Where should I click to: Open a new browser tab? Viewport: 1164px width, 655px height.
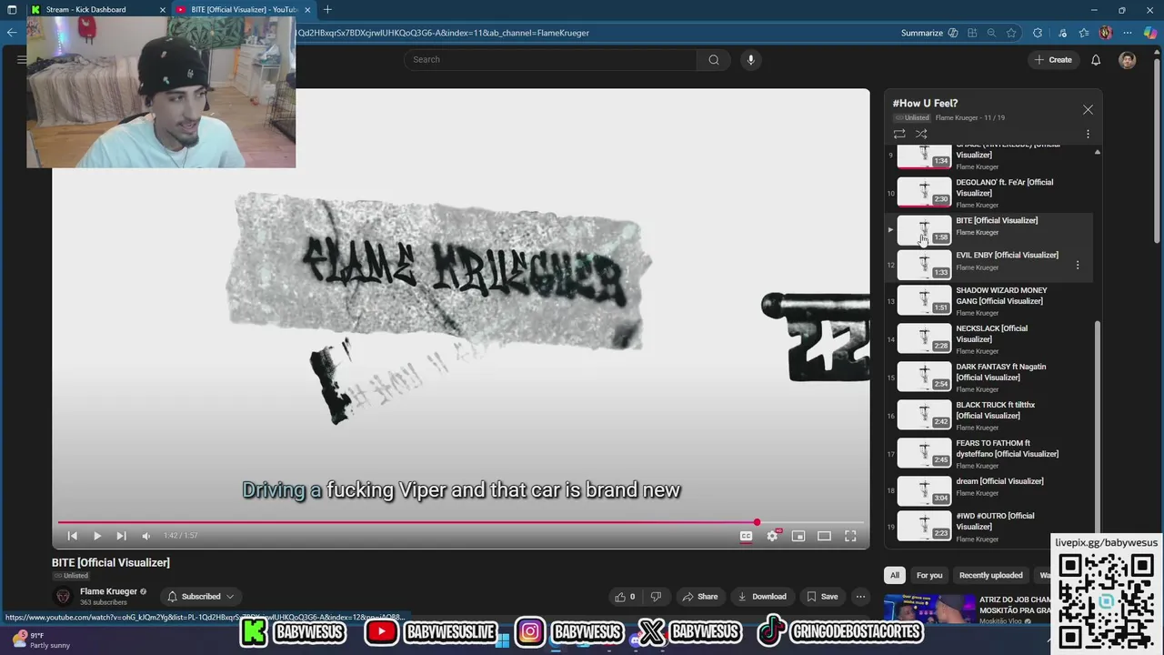click(327, 10)
